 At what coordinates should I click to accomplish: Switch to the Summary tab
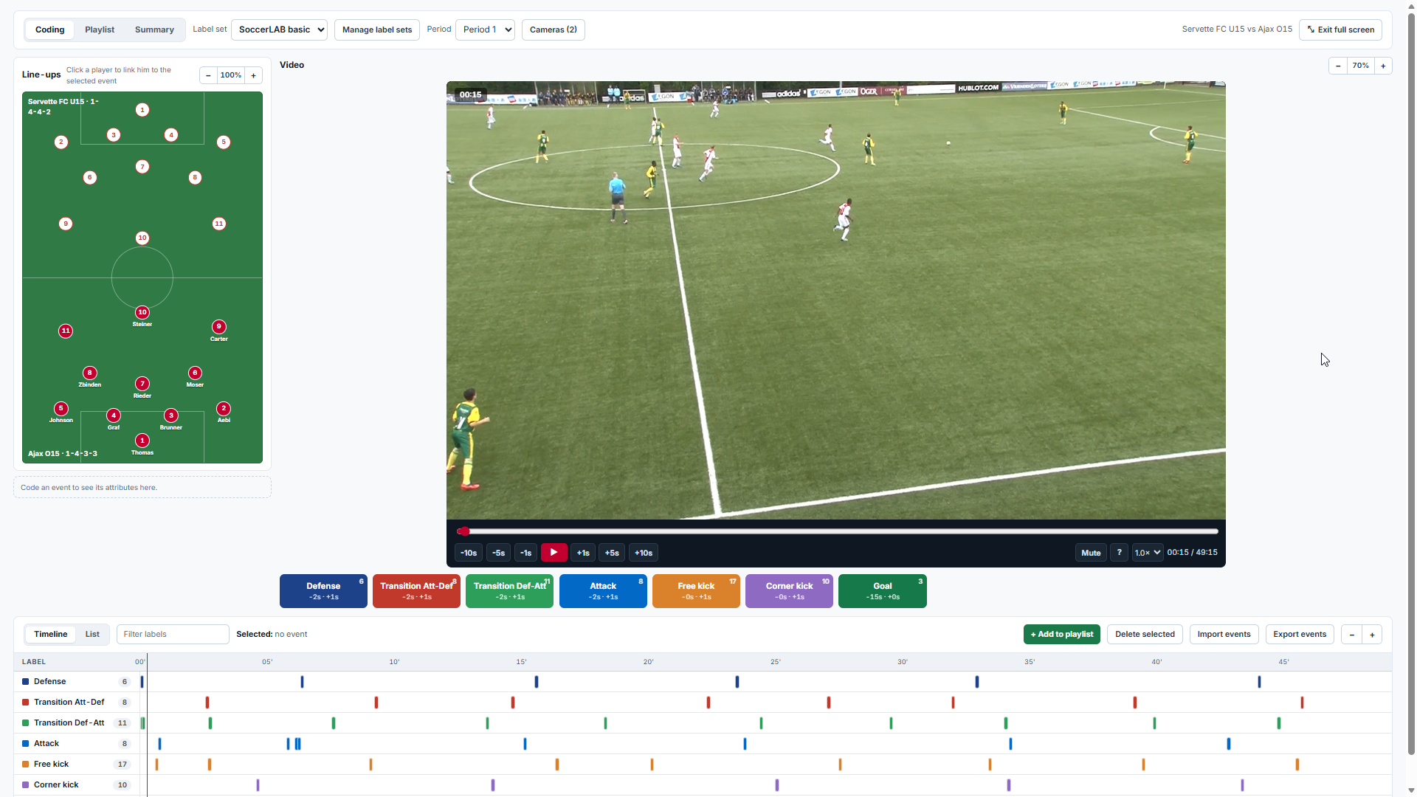154,30
